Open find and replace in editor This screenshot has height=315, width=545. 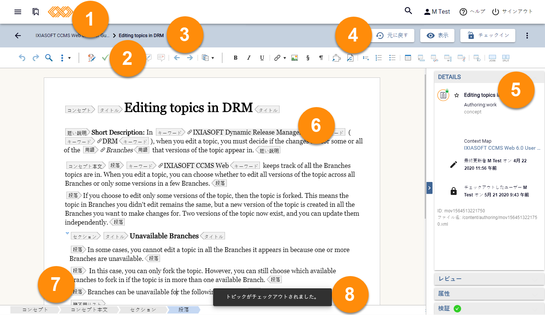point(49,58)
